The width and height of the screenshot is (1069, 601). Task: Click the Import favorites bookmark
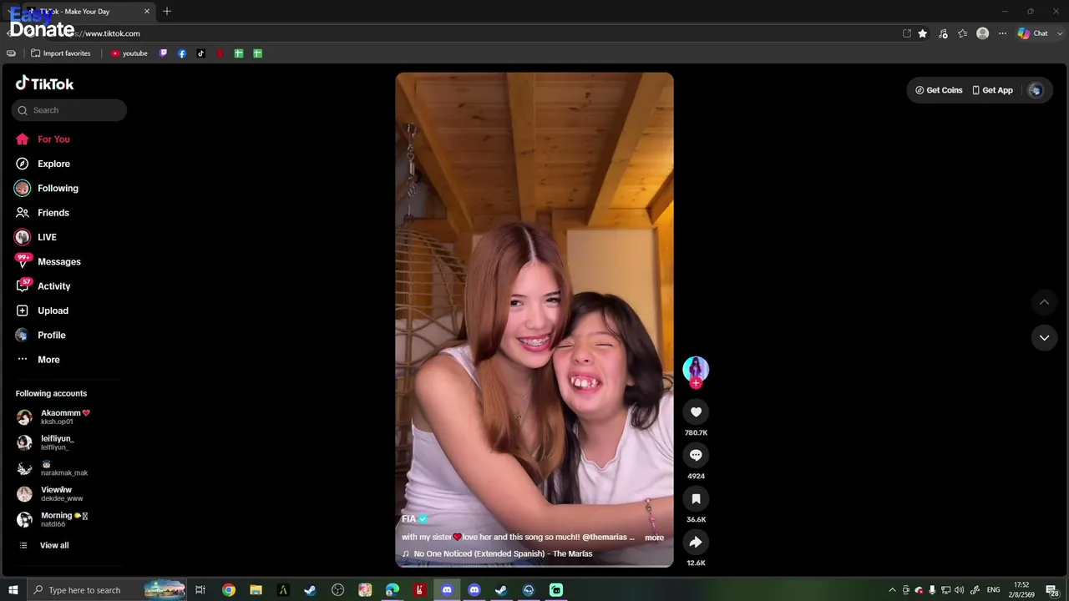click(60, 53)
